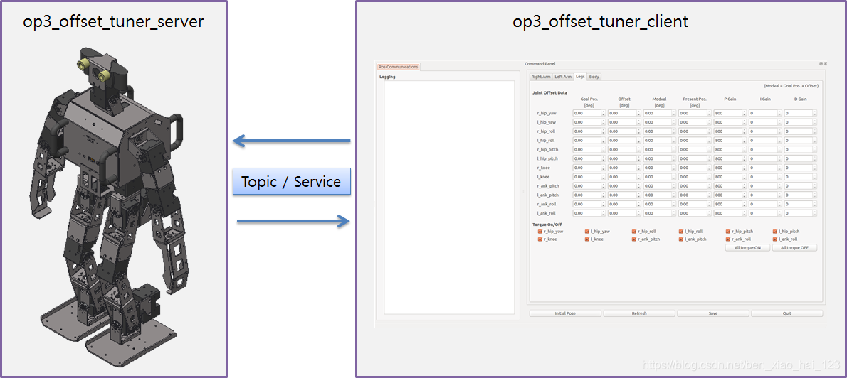The height and width of the screenshot is (378, 847).
Task: Select the Ros Communications tab
Action: click(398, 67)
